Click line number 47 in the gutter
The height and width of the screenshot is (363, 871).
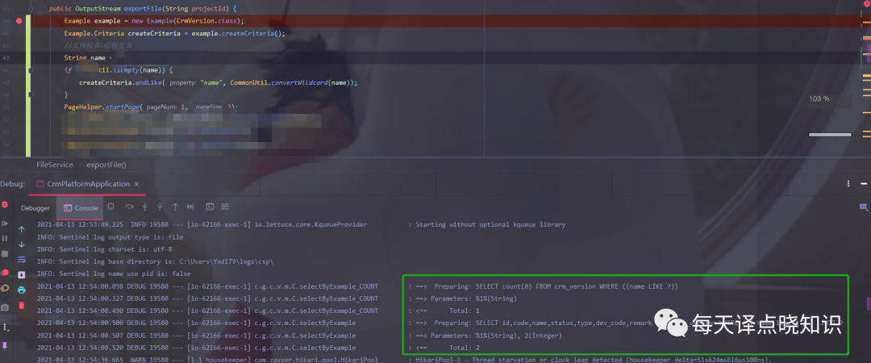pos(6,58)
